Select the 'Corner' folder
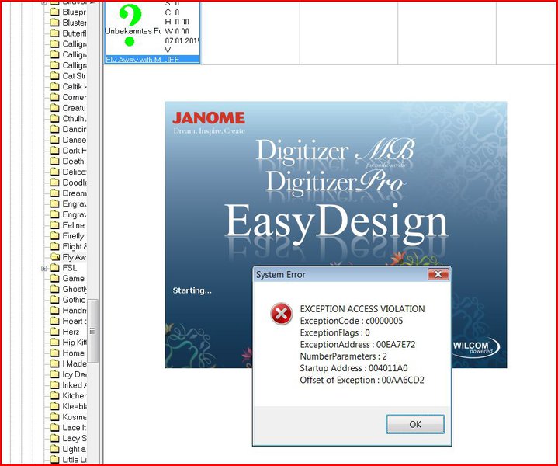 74,97
